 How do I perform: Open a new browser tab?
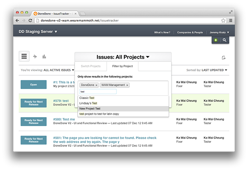pos(83,14)
